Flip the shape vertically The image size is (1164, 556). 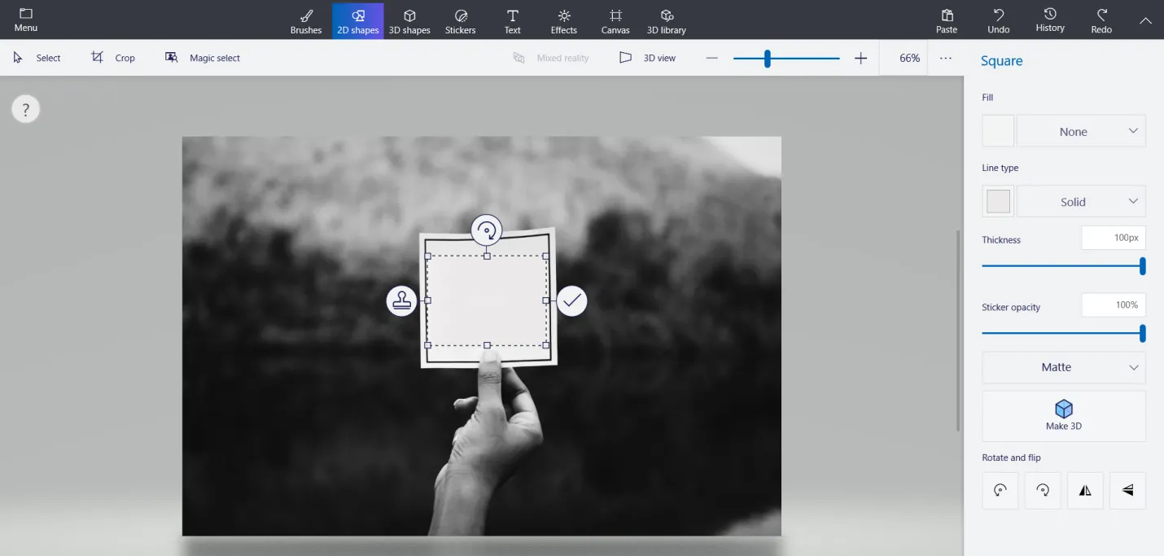(x=1127, y=490)
